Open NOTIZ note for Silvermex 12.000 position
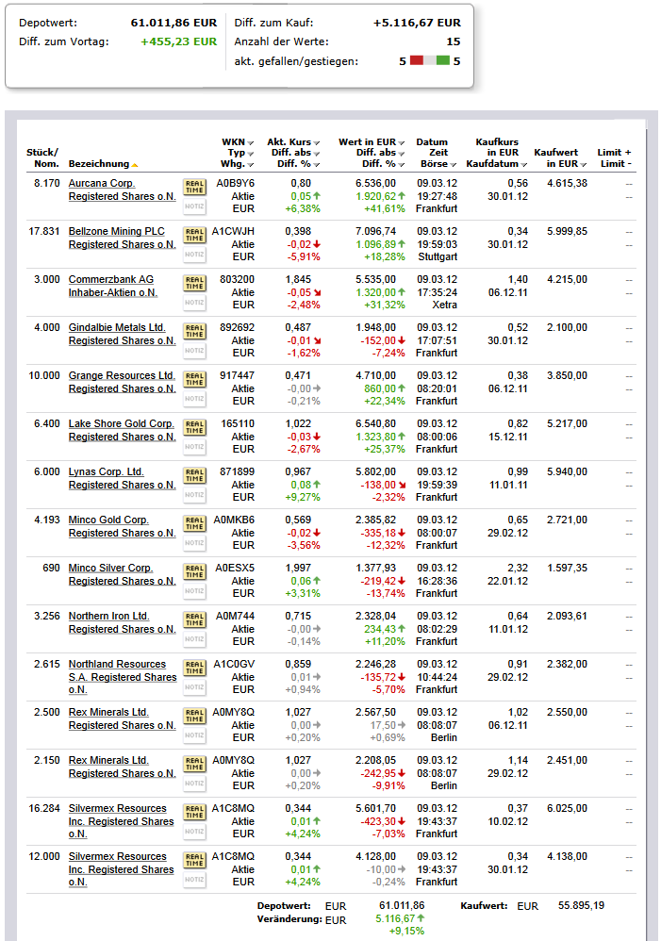 [194, 880]
